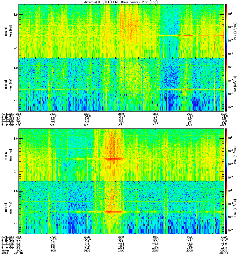Click the color bar of the THB B∥ panel

click(x=226, y=84)
